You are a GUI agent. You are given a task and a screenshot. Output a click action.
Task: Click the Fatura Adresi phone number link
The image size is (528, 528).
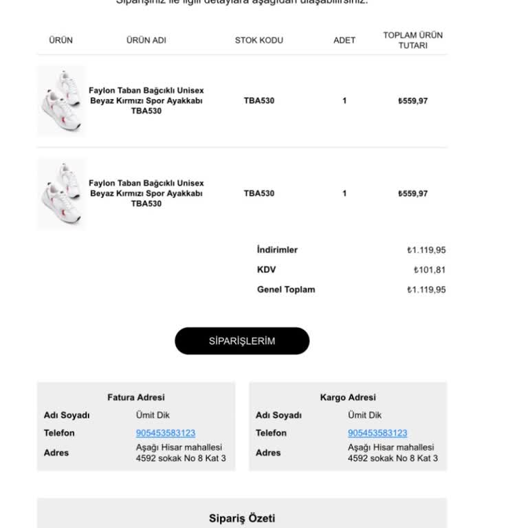click(166, 433)
